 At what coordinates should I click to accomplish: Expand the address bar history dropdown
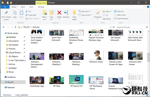tap(111, 27)
